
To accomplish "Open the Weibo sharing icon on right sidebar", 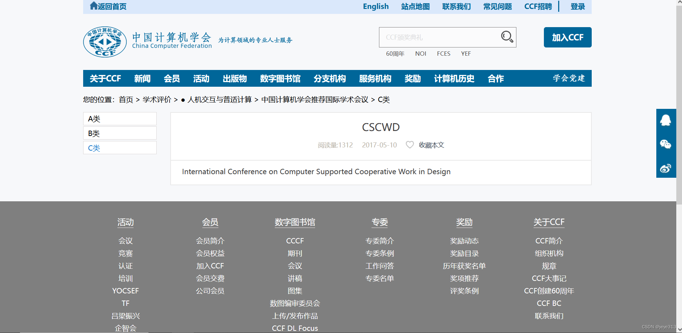I will pos(666,168).
